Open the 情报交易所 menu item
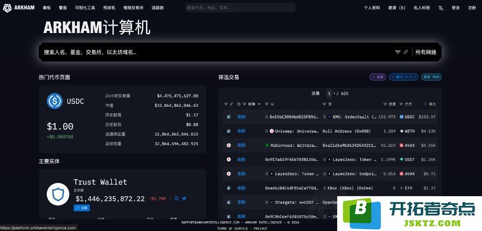Viewport: 482px width, 231px height. click(133, 8)
